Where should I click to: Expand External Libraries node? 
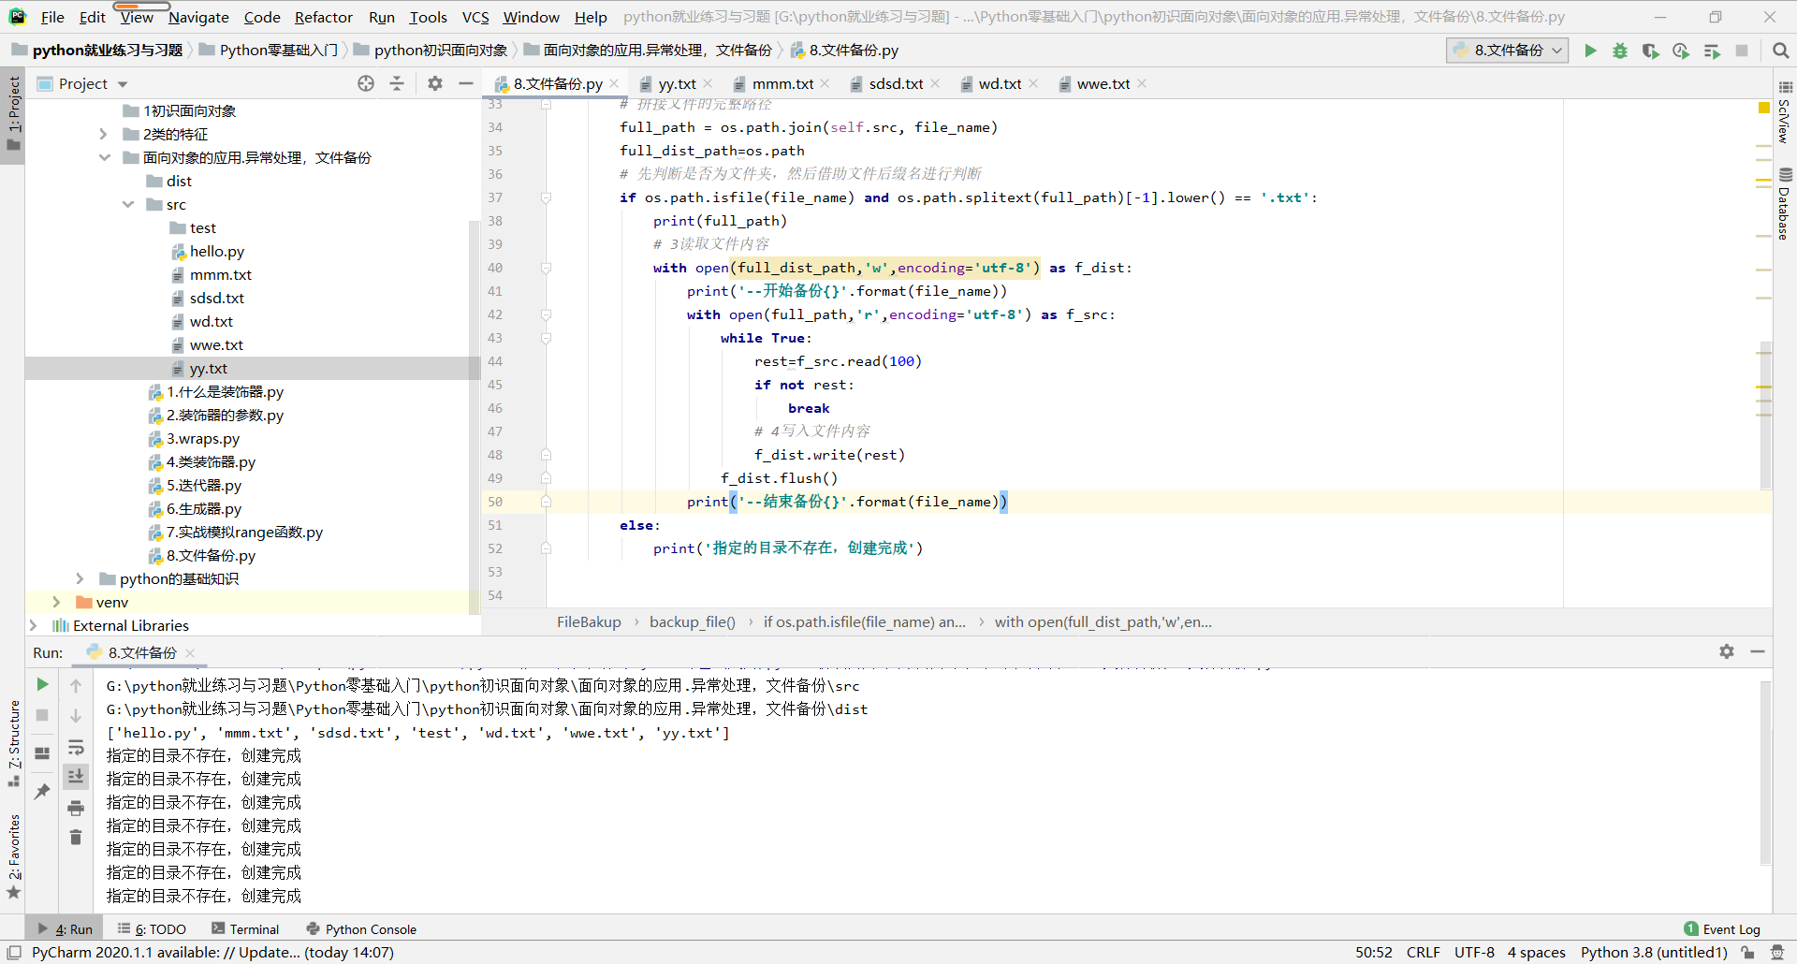point(34,626)
